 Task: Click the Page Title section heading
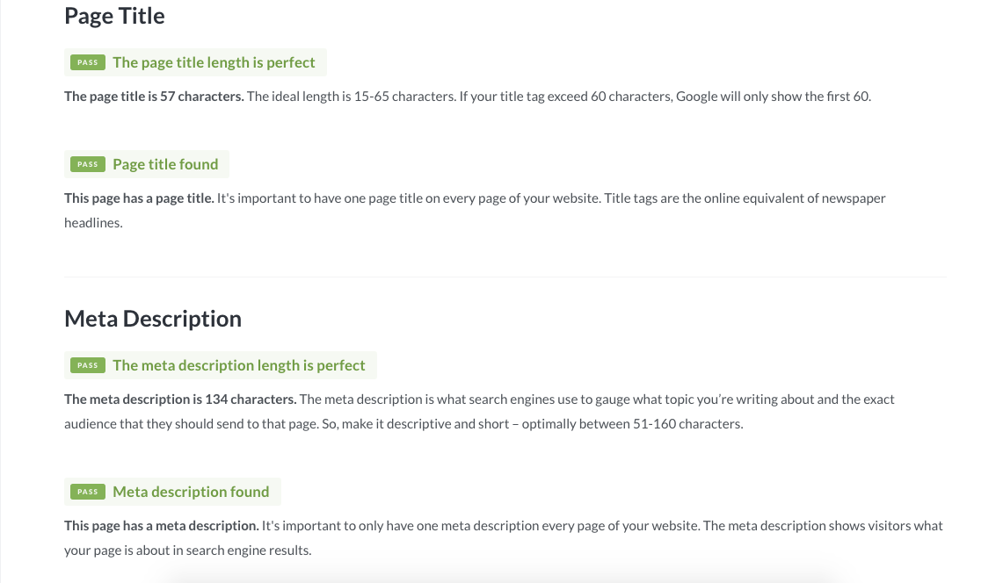[x=114, y=16]
